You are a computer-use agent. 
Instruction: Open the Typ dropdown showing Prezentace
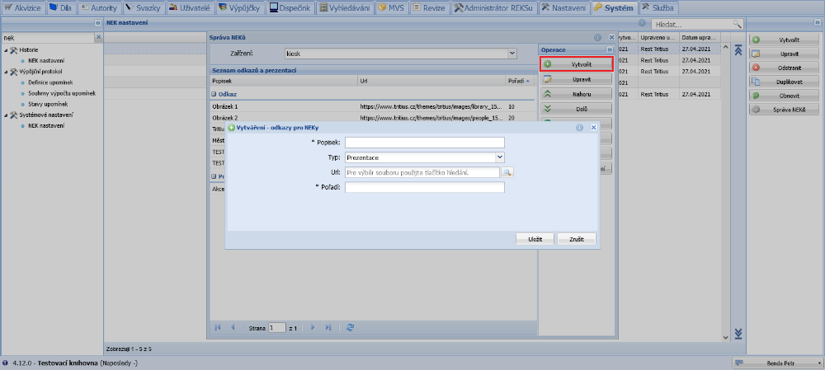click(x=499, y=157)
